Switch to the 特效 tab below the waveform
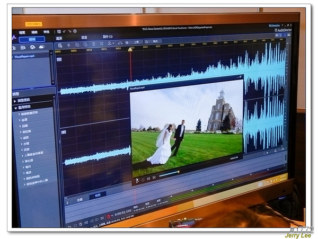Screen dimensions: 318x239 click(x=97, y=194)
